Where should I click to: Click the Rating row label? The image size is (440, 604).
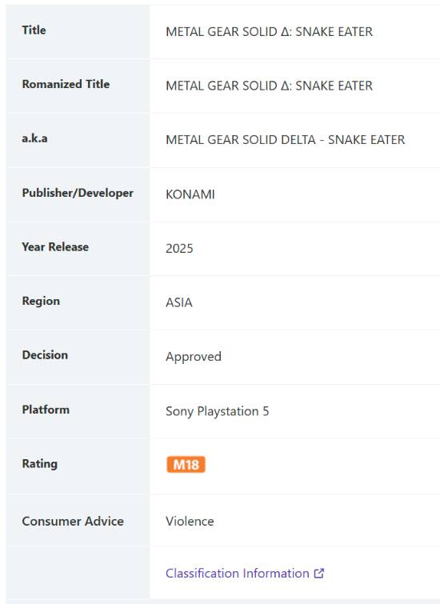coord(40,463)
